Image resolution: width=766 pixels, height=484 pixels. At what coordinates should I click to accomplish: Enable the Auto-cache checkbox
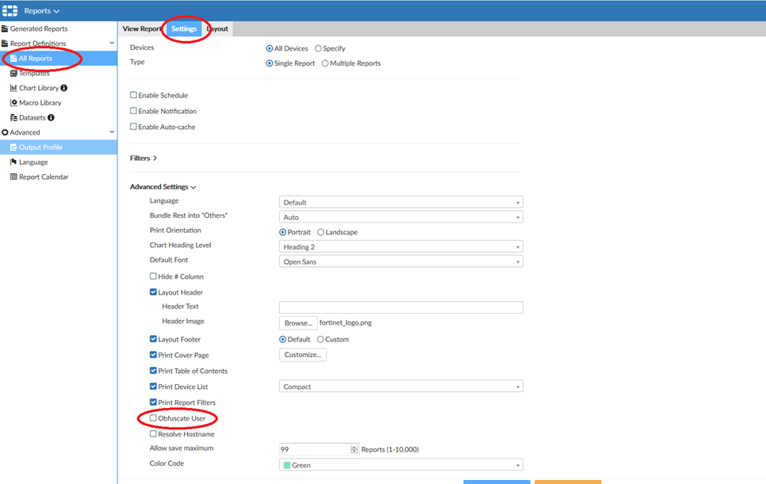(x=133, y=127)
